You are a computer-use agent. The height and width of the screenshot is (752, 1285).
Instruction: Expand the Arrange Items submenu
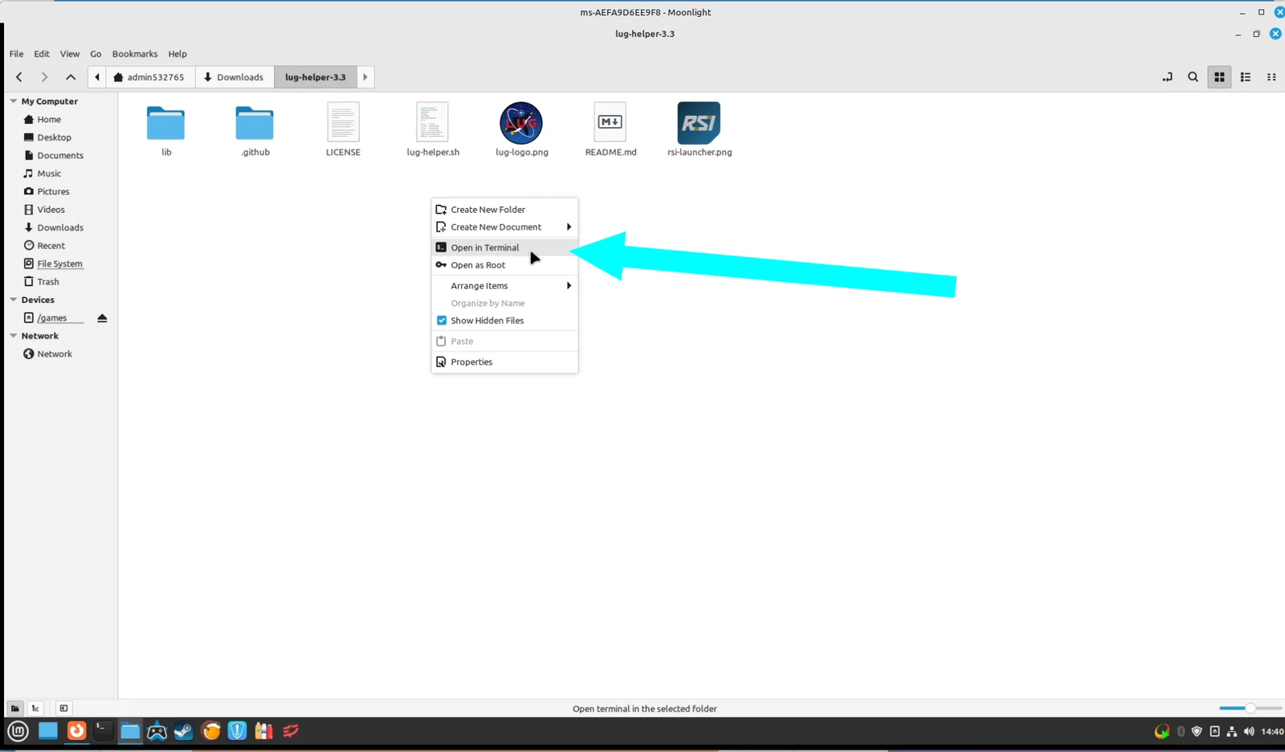tap(504, 286)
